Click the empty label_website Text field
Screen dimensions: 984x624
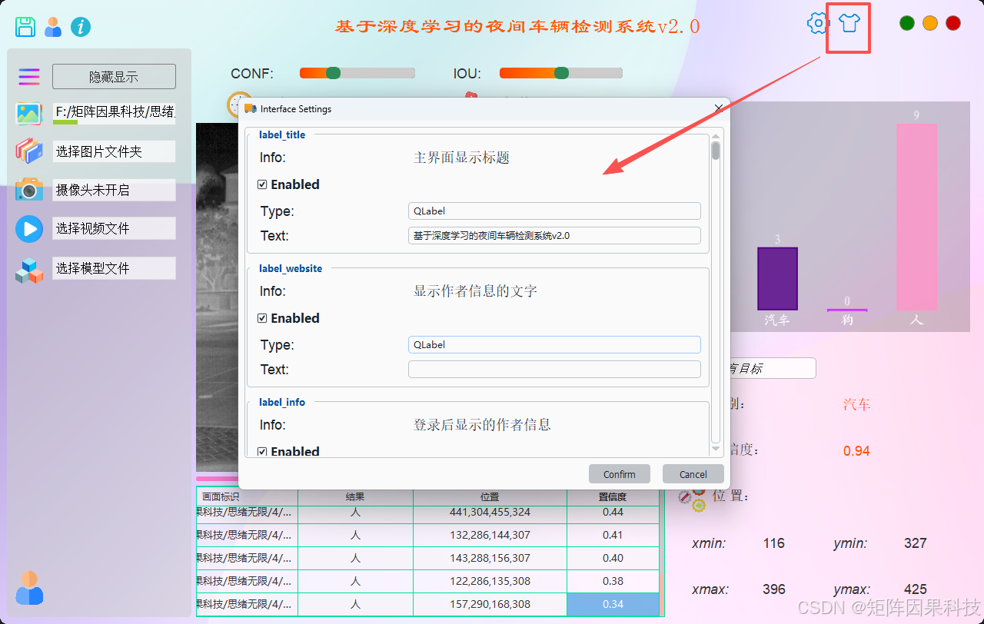click(554, 370)
